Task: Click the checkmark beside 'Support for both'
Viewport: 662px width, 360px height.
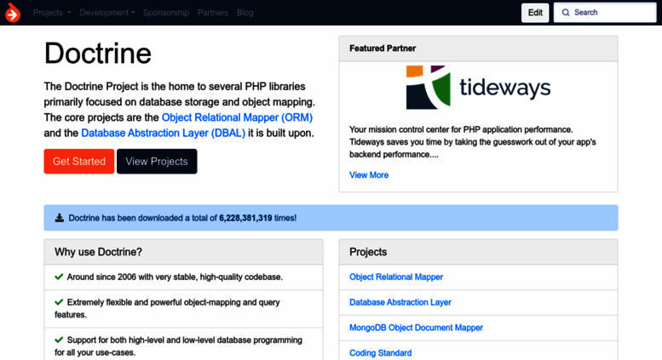Action: 59,340
